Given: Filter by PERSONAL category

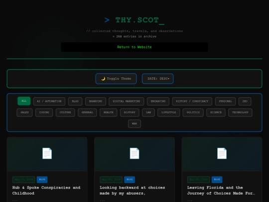Looking at the screenshot, I should pos(226,101).
